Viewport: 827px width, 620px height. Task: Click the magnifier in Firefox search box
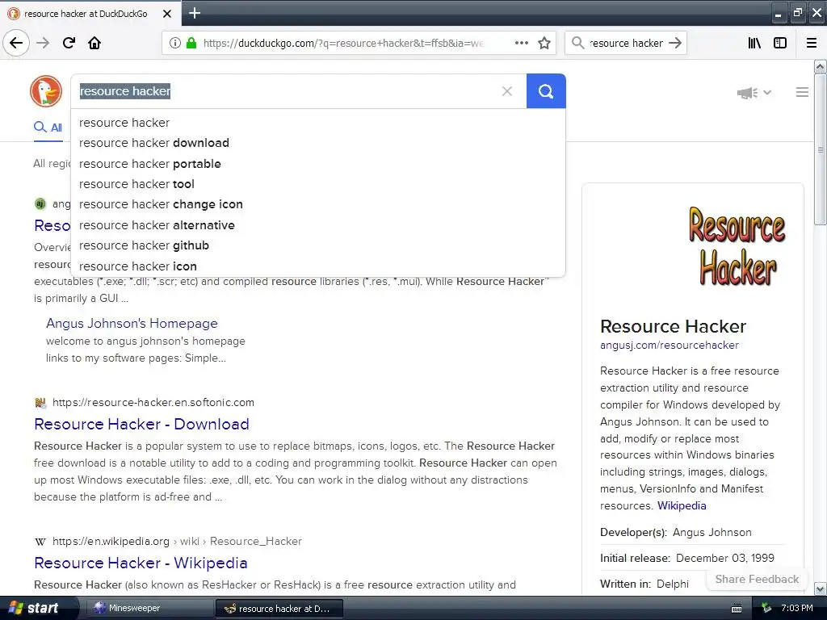pos(578,43)
